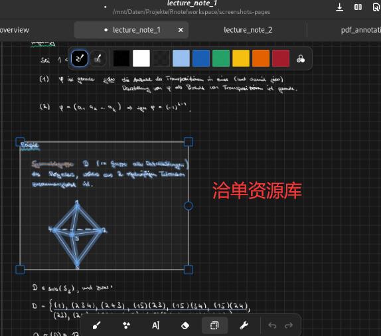
Task: Redo the last undone action
Action: (x=289, y=325)
